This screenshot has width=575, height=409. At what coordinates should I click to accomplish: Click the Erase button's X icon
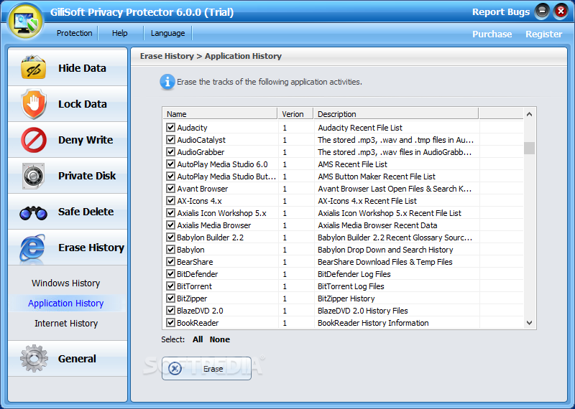tap(175, 368)
